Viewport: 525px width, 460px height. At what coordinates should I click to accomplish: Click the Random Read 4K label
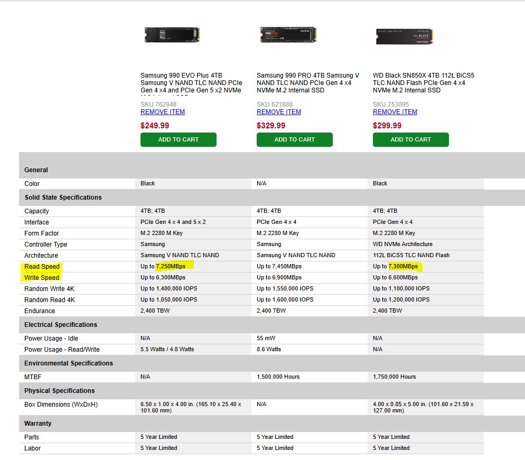coord(50,299)
